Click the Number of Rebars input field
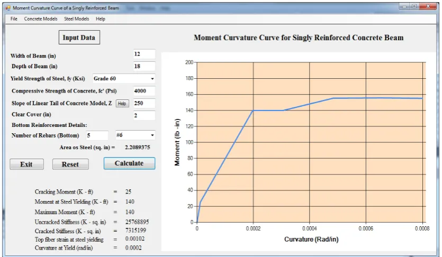 pyautogui.click(x=97, y=135)
